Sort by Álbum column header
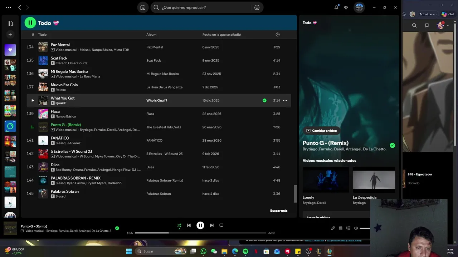Viewport: 458px width, 257px height. (151, 35)
